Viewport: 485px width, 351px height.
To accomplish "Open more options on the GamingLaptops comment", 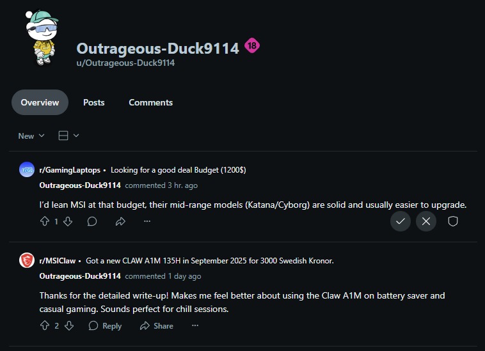I will pyautogui.click(x=147, y=221).
